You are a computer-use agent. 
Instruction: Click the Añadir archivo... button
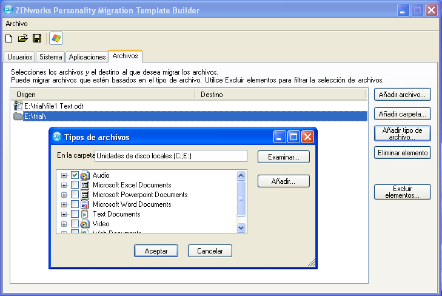(x=402, y=95)
